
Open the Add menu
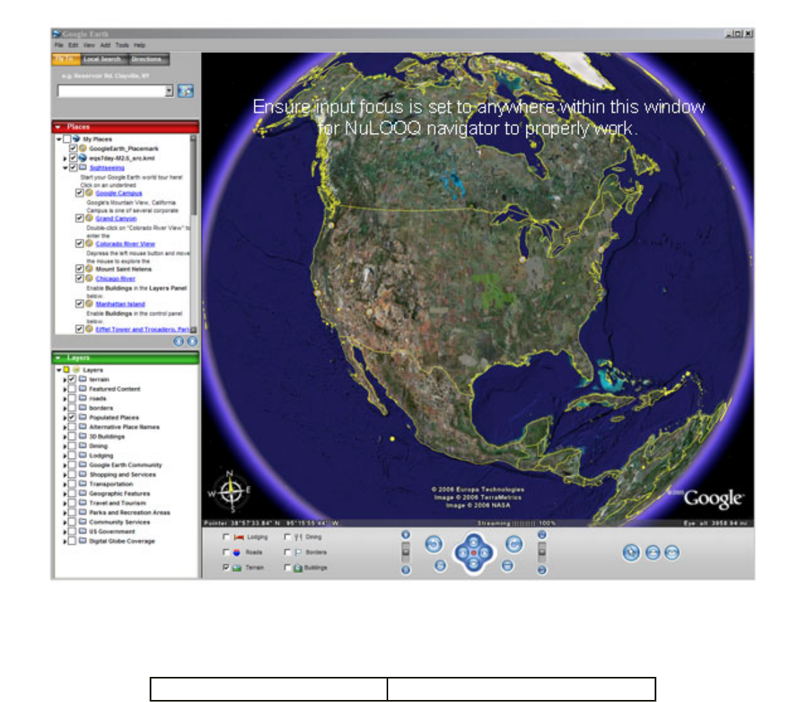coord(105,45)
